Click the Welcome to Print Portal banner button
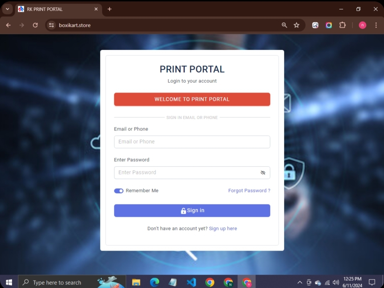This screenshot has height=288, width=384. (192, 99)
